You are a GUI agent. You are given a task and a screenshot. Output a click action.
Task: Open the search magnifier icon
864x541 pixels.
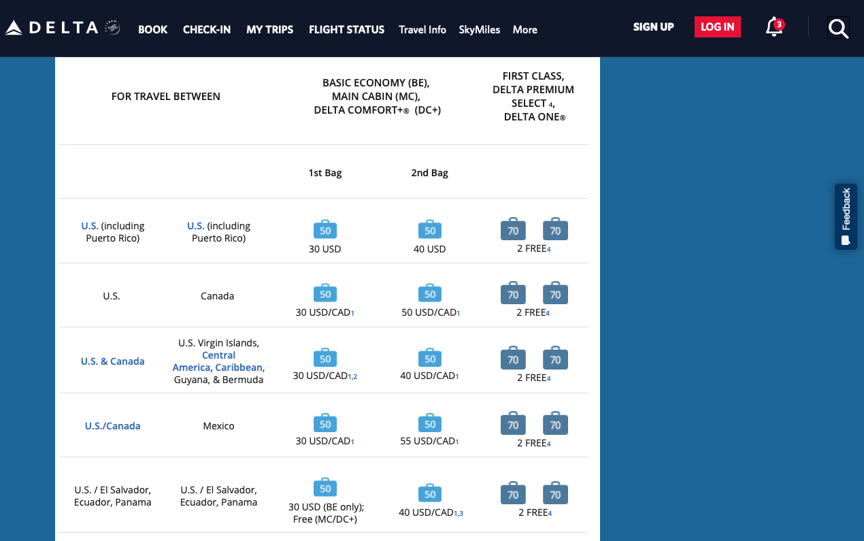click(838, 28)
